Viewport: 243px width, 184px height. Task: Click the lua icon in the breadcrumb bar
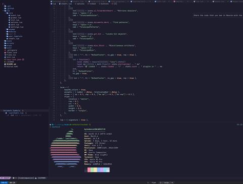(x=51, y=4)
